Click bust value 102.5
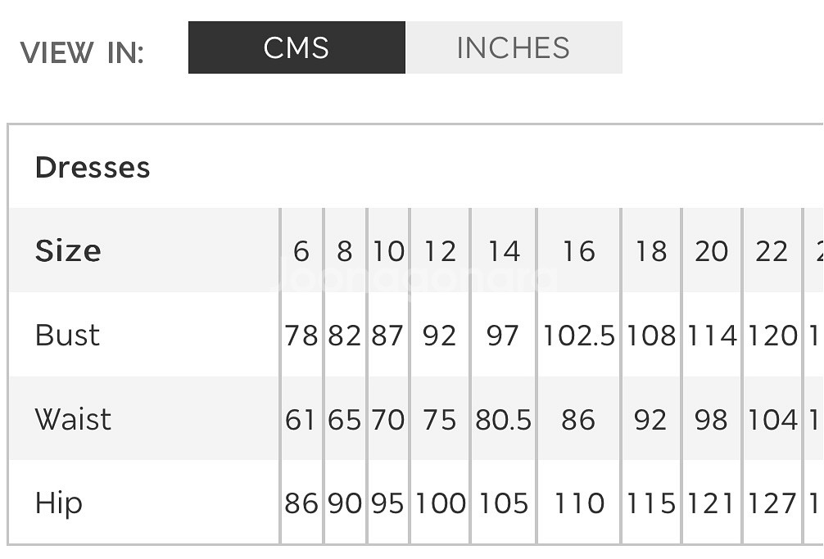Image resolution: width=824 pixels, height=559 pixels. click(x=578, y=336)
